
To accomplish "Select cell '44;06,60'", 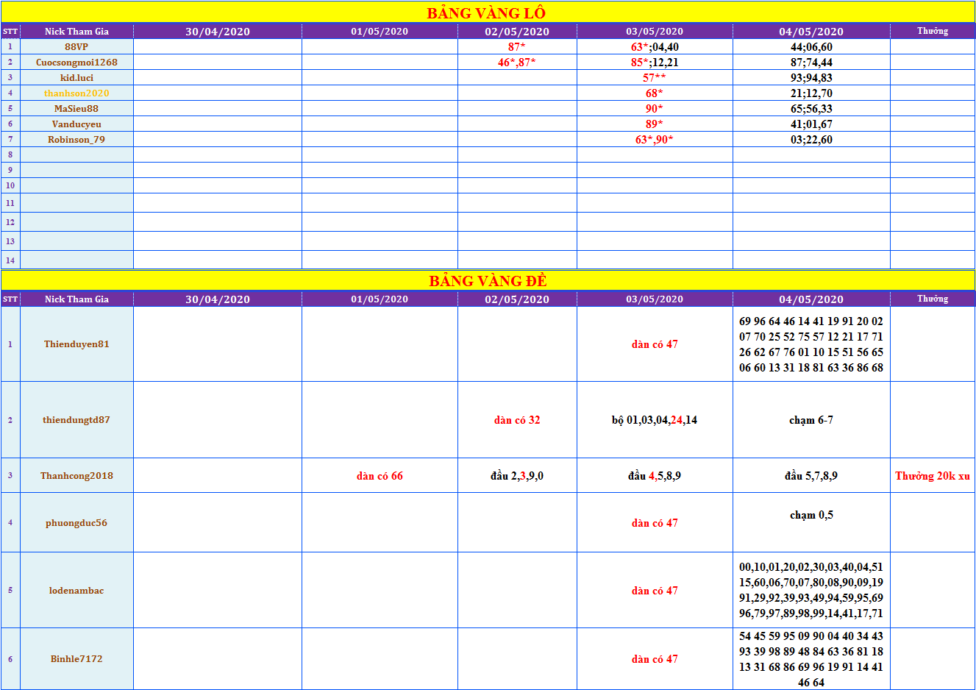I will pyautogui.click(x=811, y=46).
